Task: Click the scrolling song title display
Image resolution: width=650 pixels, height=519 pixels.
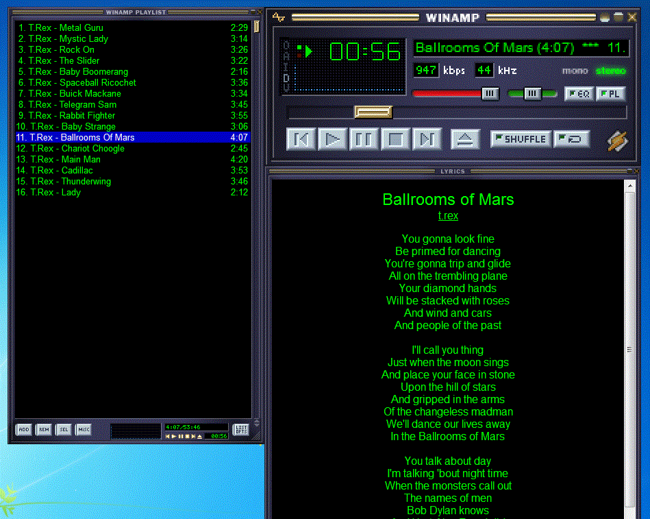Action: point(521,48)
